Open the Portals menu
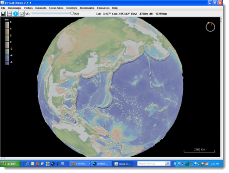The height and width of the screenshot is (173, 229). click(28, 8)
